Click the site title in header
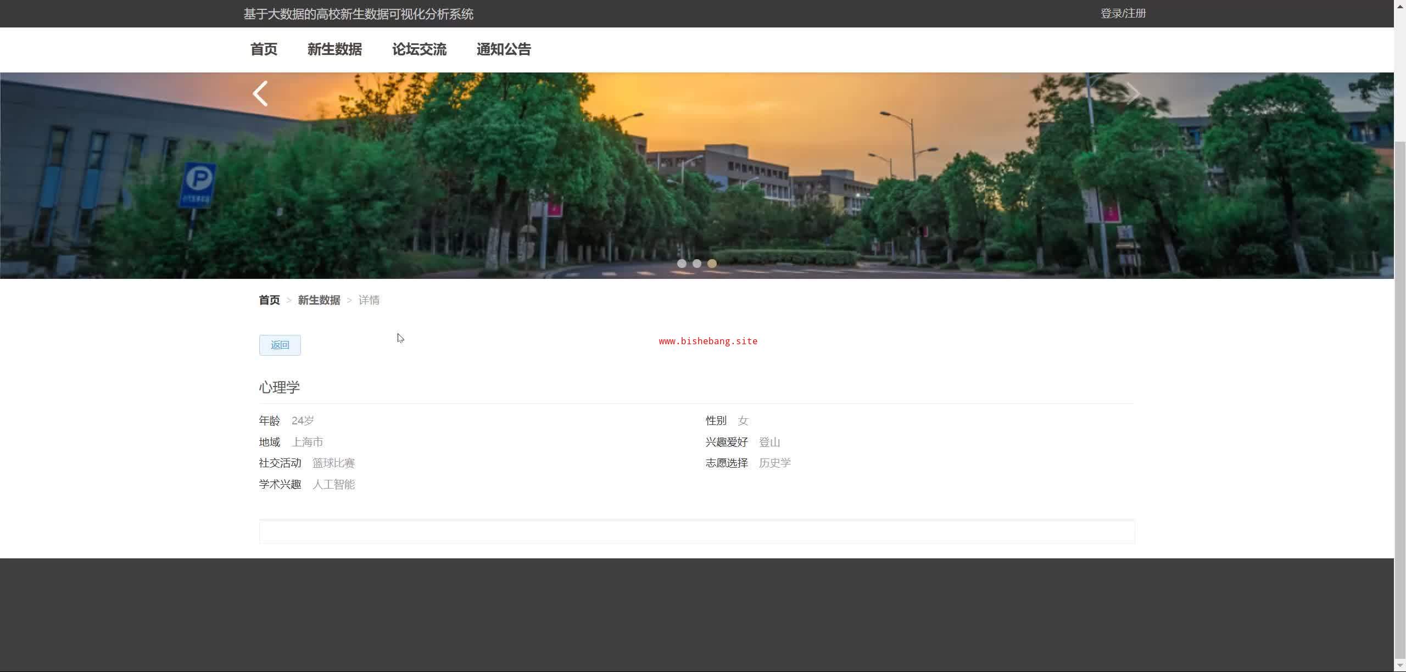1406x672 pixels. pyautogui.click(x=358, y=14)
